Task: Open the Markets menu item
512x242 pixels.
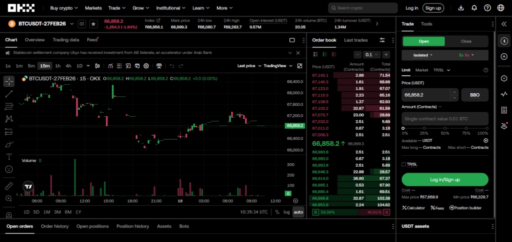Action: (x=93, y=8)
